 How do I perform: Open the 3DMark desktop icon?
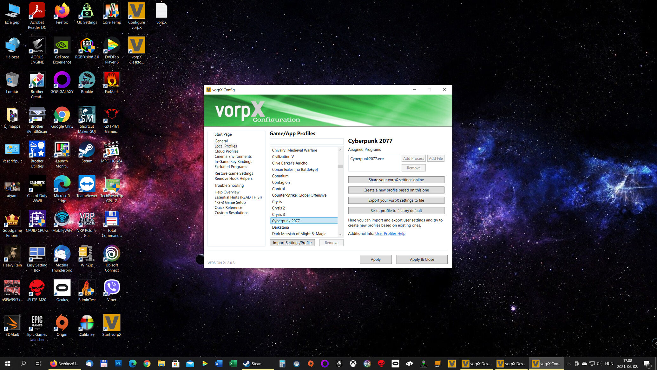click(x=12, y=325)
